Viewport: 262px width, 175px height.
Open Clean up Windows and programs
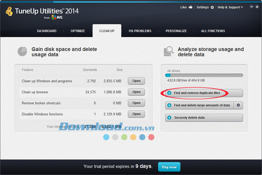[136, 81]
